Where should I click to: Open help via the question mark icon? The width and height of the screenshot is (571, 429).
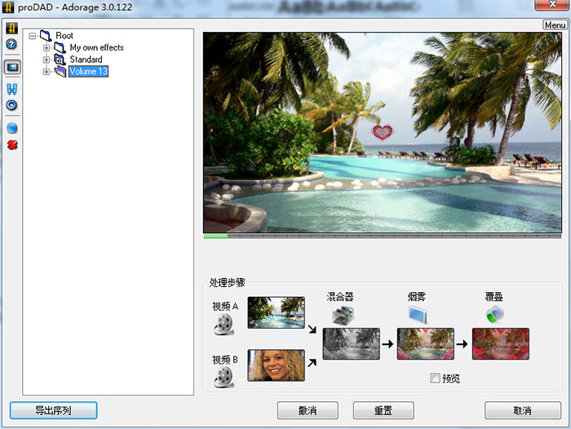coord(11,44)
